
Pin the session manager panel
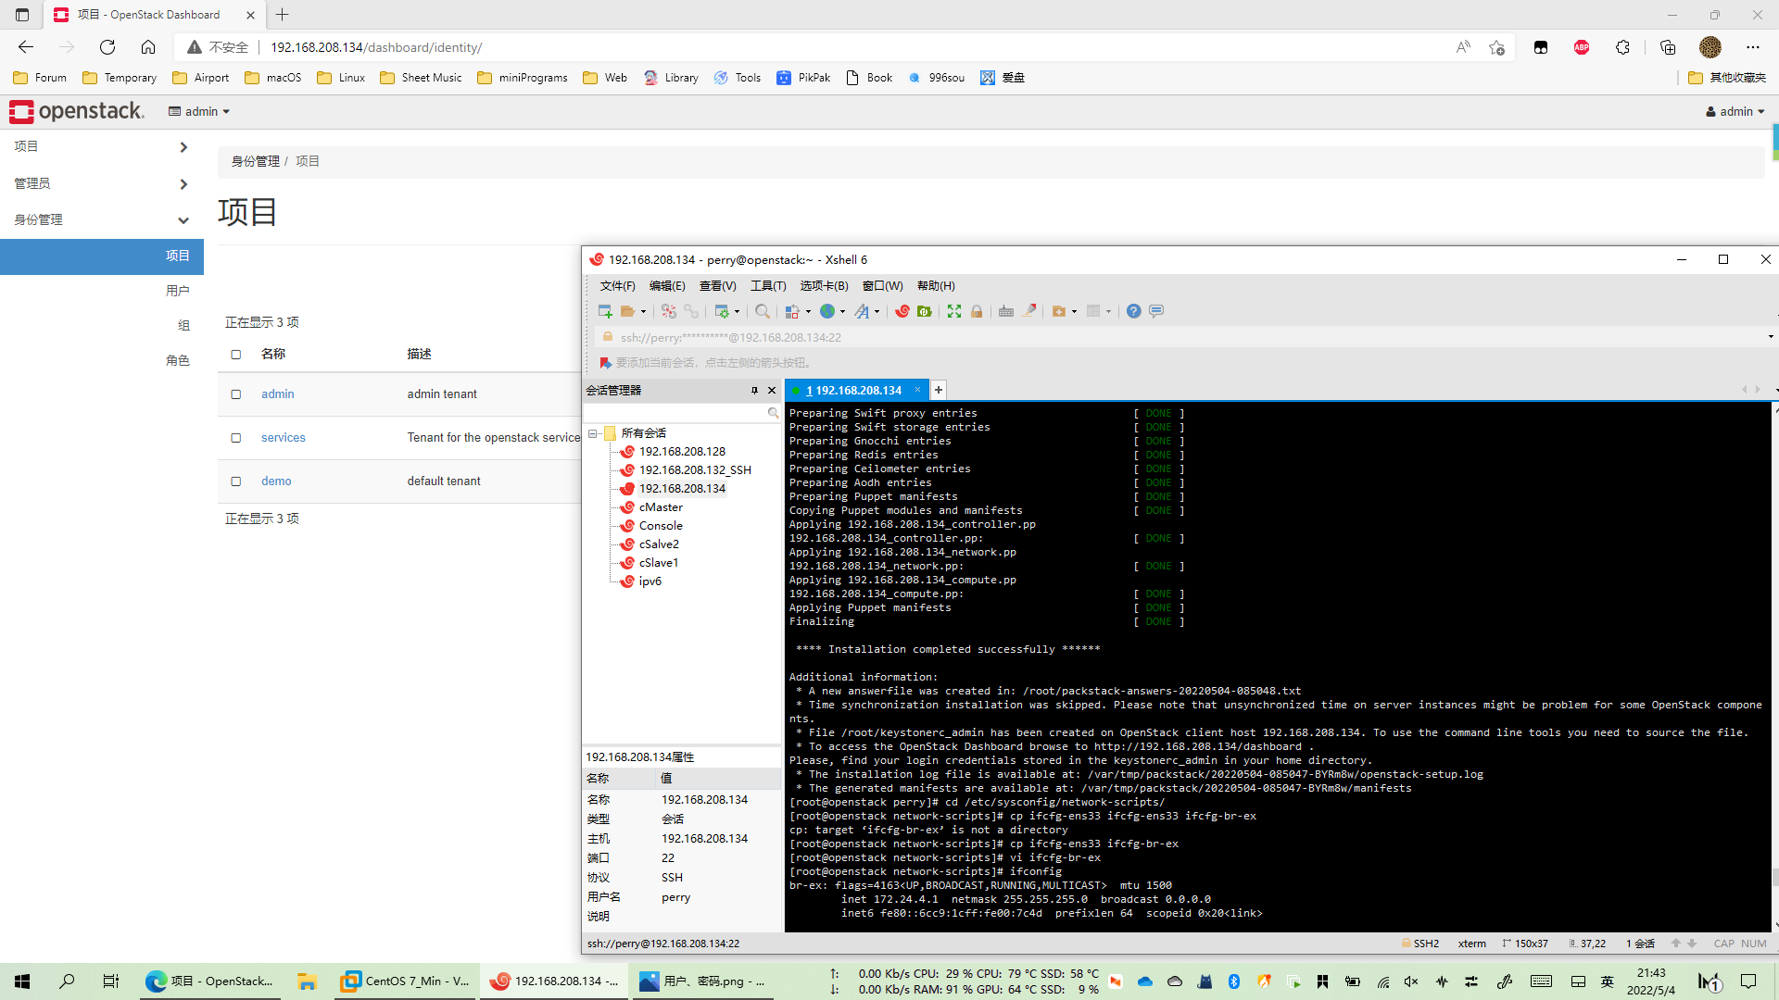pos(754,391)
